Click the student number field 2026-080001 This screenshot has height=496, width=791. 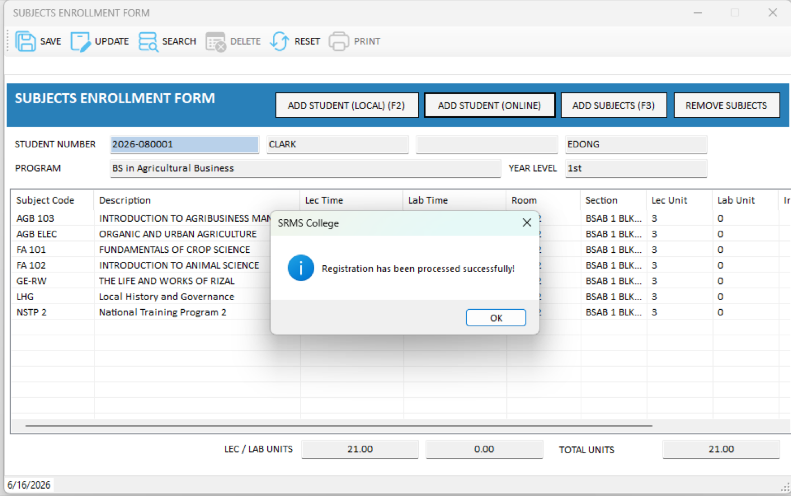click(x=184, y=144)
